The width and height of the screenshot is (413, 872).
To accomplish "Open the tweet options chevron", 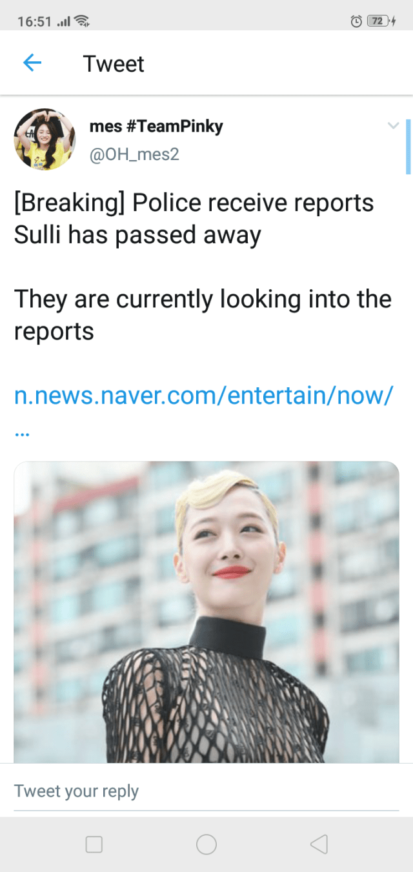I will (393, 126).
